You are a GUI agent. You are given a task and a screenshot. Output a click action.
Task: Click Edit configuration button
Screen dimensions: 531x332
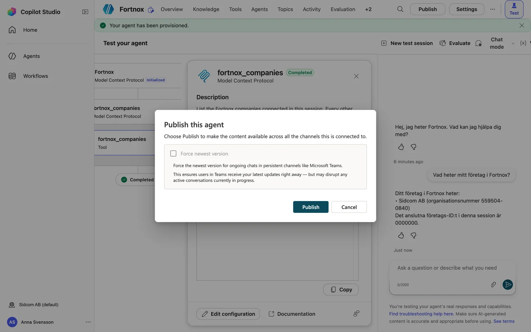click(x=228, y=314)
